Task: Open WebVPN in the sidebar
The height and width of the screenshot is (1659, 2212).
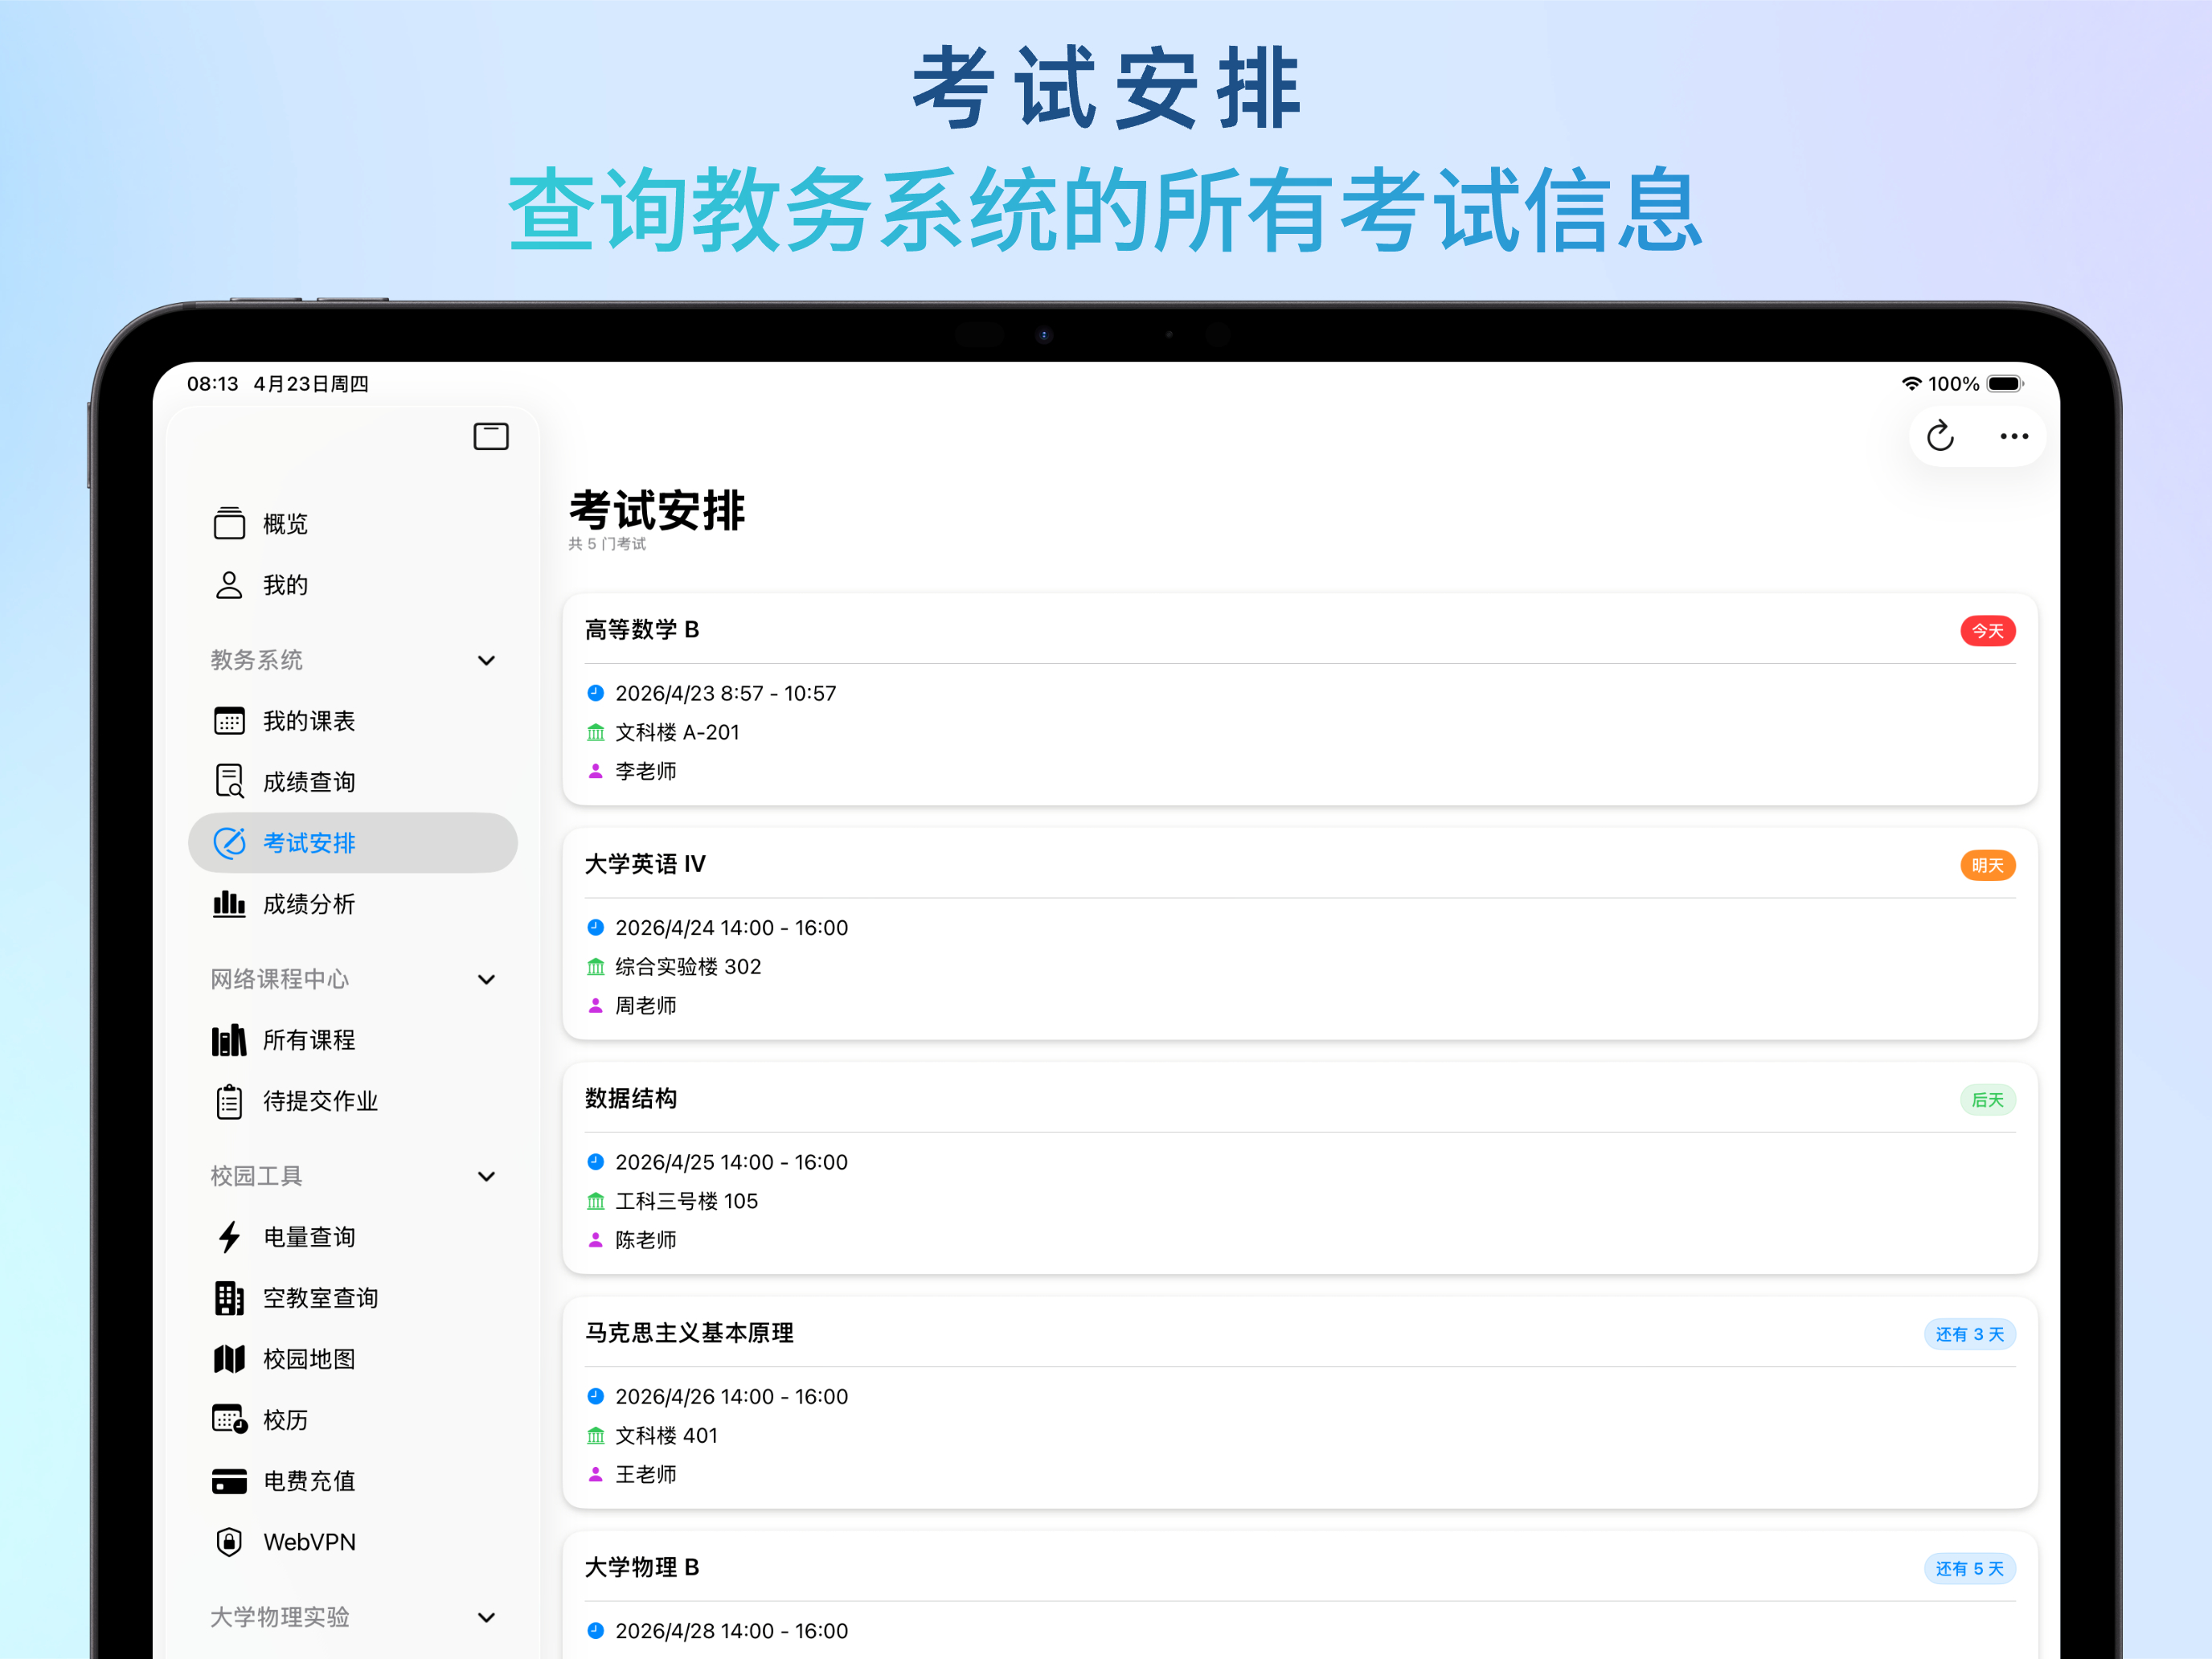Action: 352,1542
